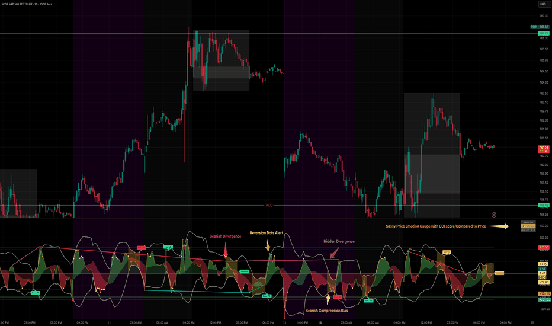Screen dimensions: 552x326
Task: Select the red Bearish Divergence arrow marker
Action: 225,250
